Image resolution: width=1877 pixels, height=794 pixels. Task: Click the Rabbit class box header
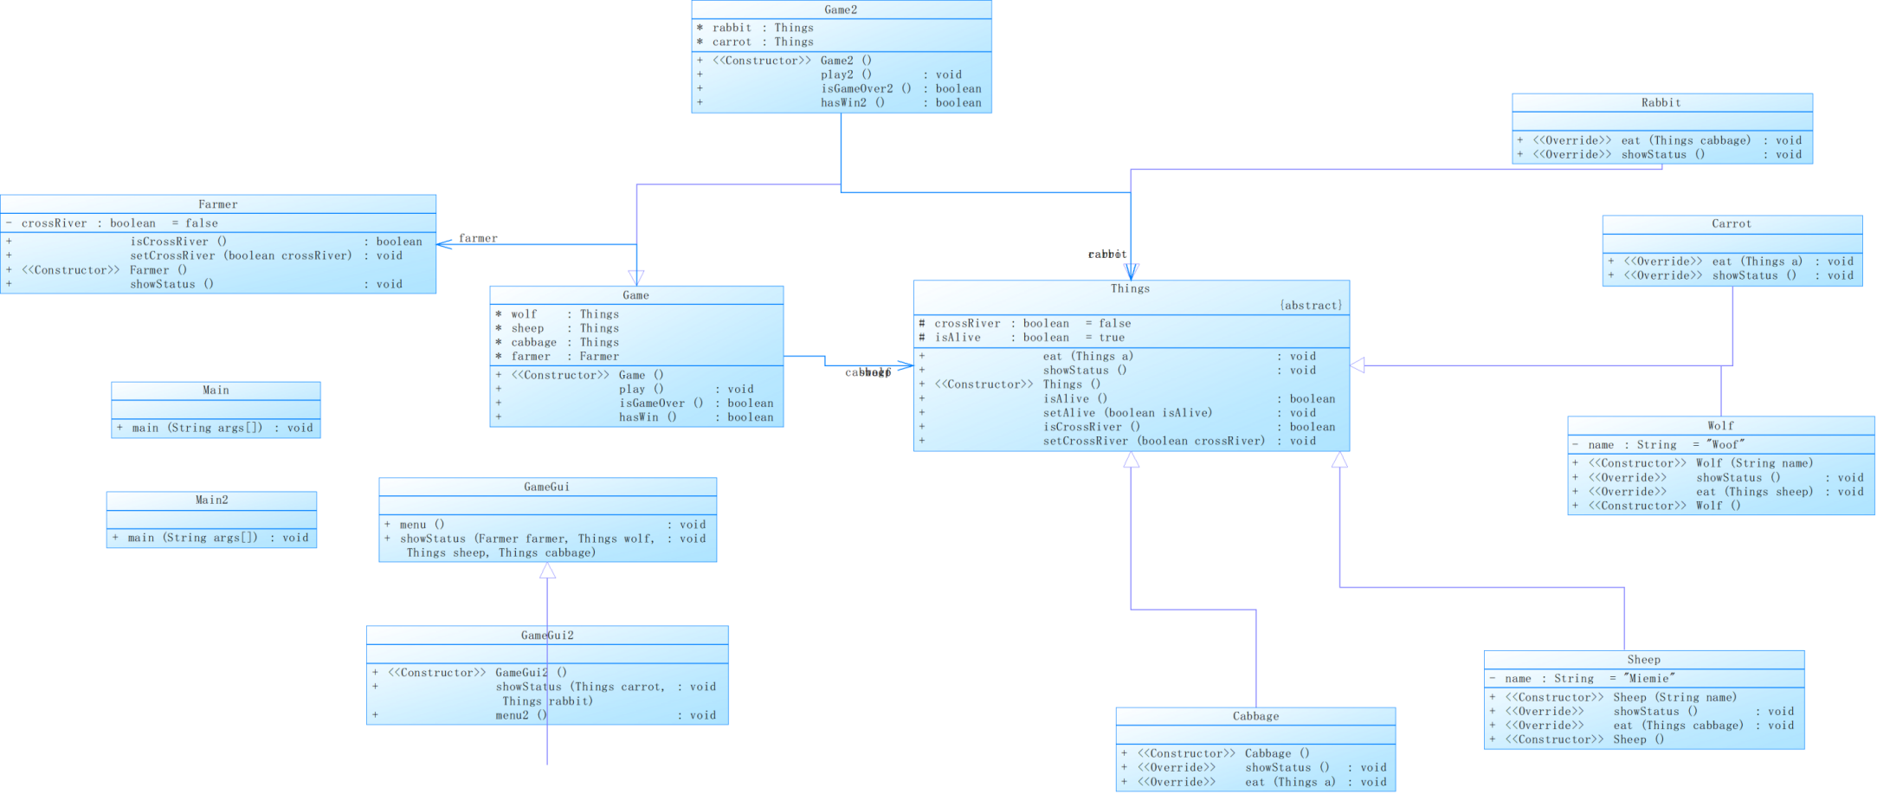click(1661, 103)
